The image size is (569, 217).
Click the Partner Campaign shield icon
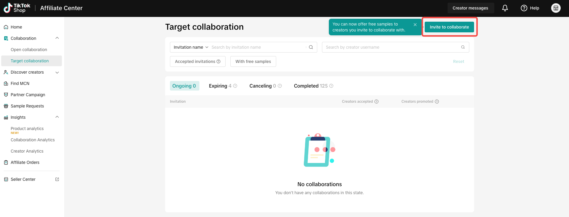coord(6,95)
